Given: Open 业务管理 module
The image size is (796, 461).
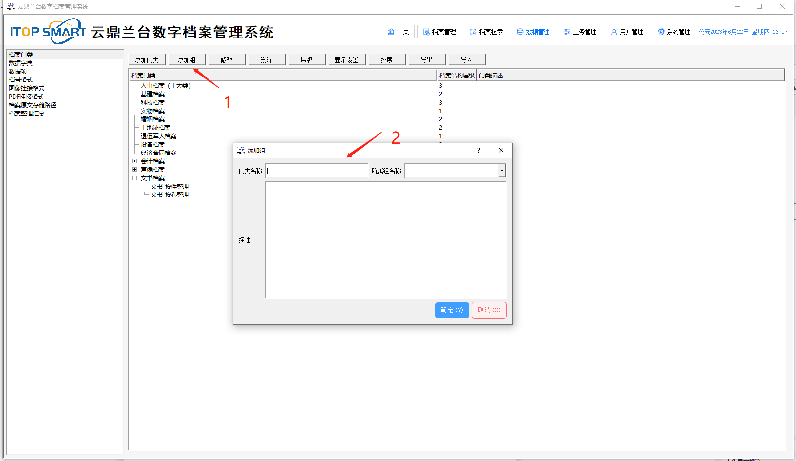Looking at the screenshot, I should coord(580,32).
